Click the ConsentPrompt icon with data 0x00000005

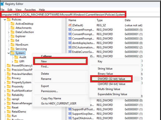[x=70, y=30]
